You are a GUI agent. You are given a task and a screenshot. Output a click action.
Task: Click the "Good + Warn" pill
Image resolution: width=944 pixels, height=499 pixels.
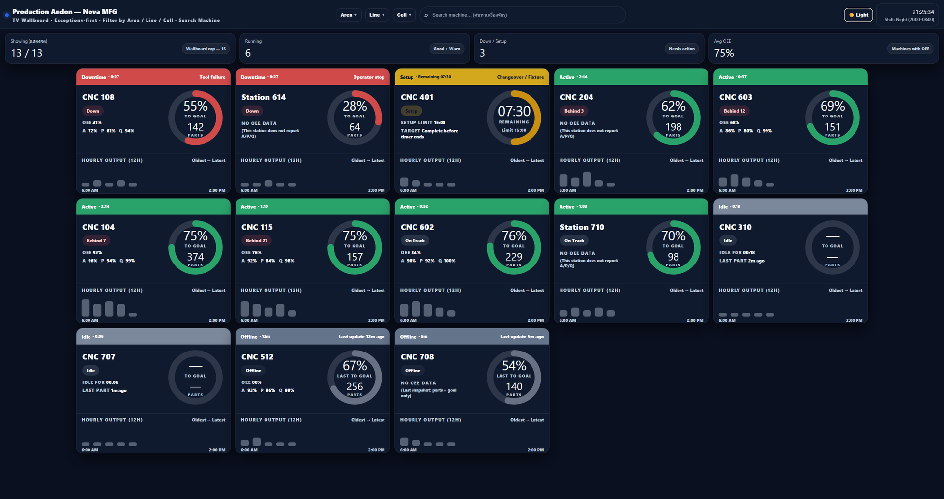[x=446, y=49]
